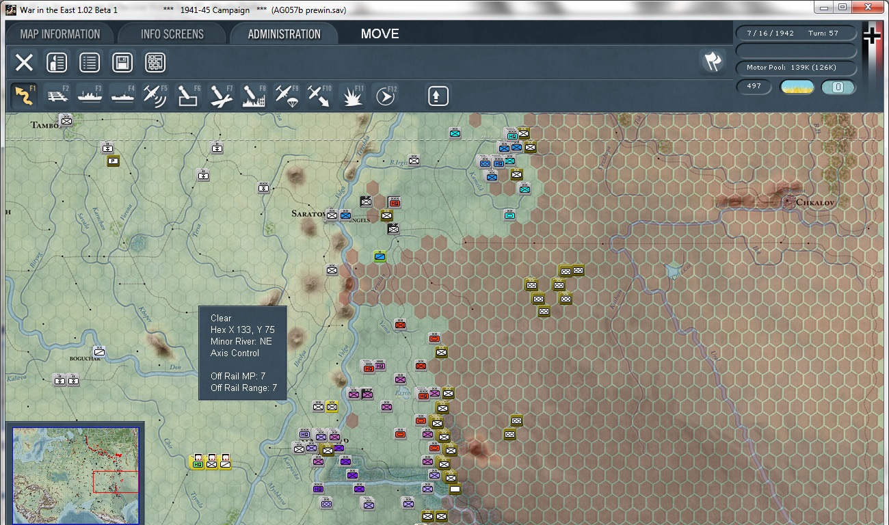Switch to the INFO SCREENS tab
This screenshot has width=889, height=525.
click(x=172, y=34)
